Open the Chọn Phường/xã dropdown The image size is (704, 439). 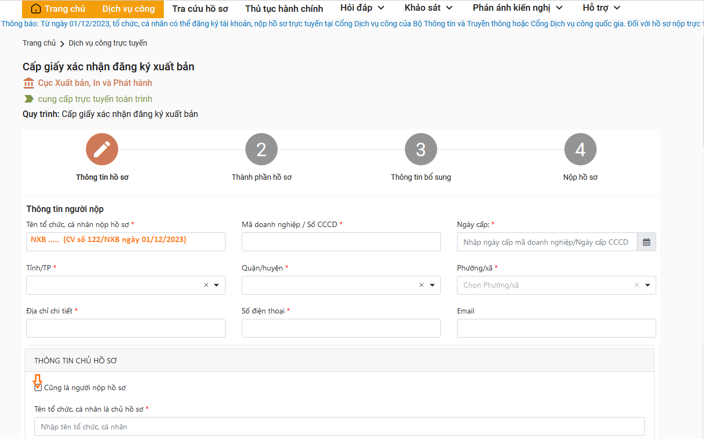point(556,285)
